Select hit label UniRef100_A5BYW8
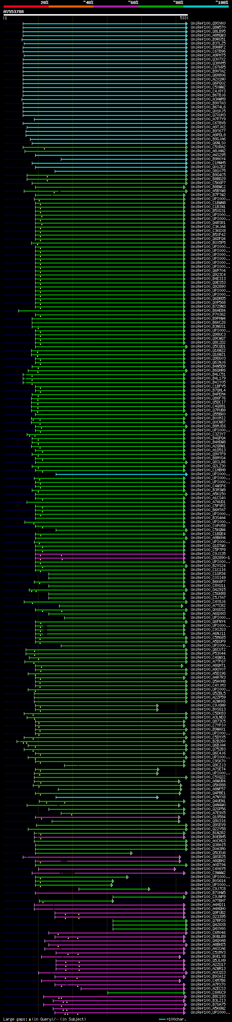232x1022 pixels. point(208,191)
